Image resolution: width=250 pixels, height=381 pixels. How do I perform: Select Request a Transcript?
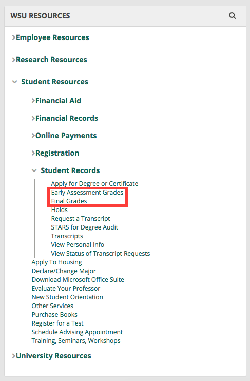[81, 219]
